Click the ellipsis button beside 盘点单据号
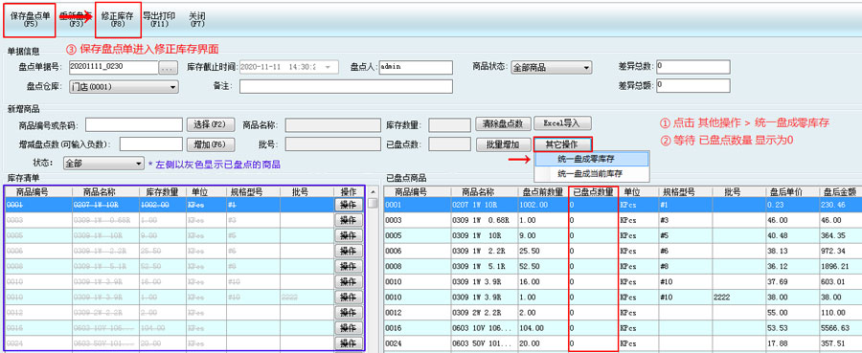The image size is (862, 353). pyautogui.click(x=168, y=68)
